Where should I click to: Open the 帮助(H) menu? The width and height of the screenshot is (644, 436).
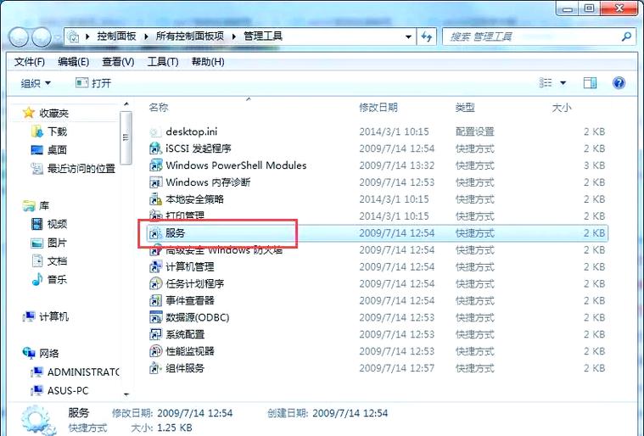(208, 62)
